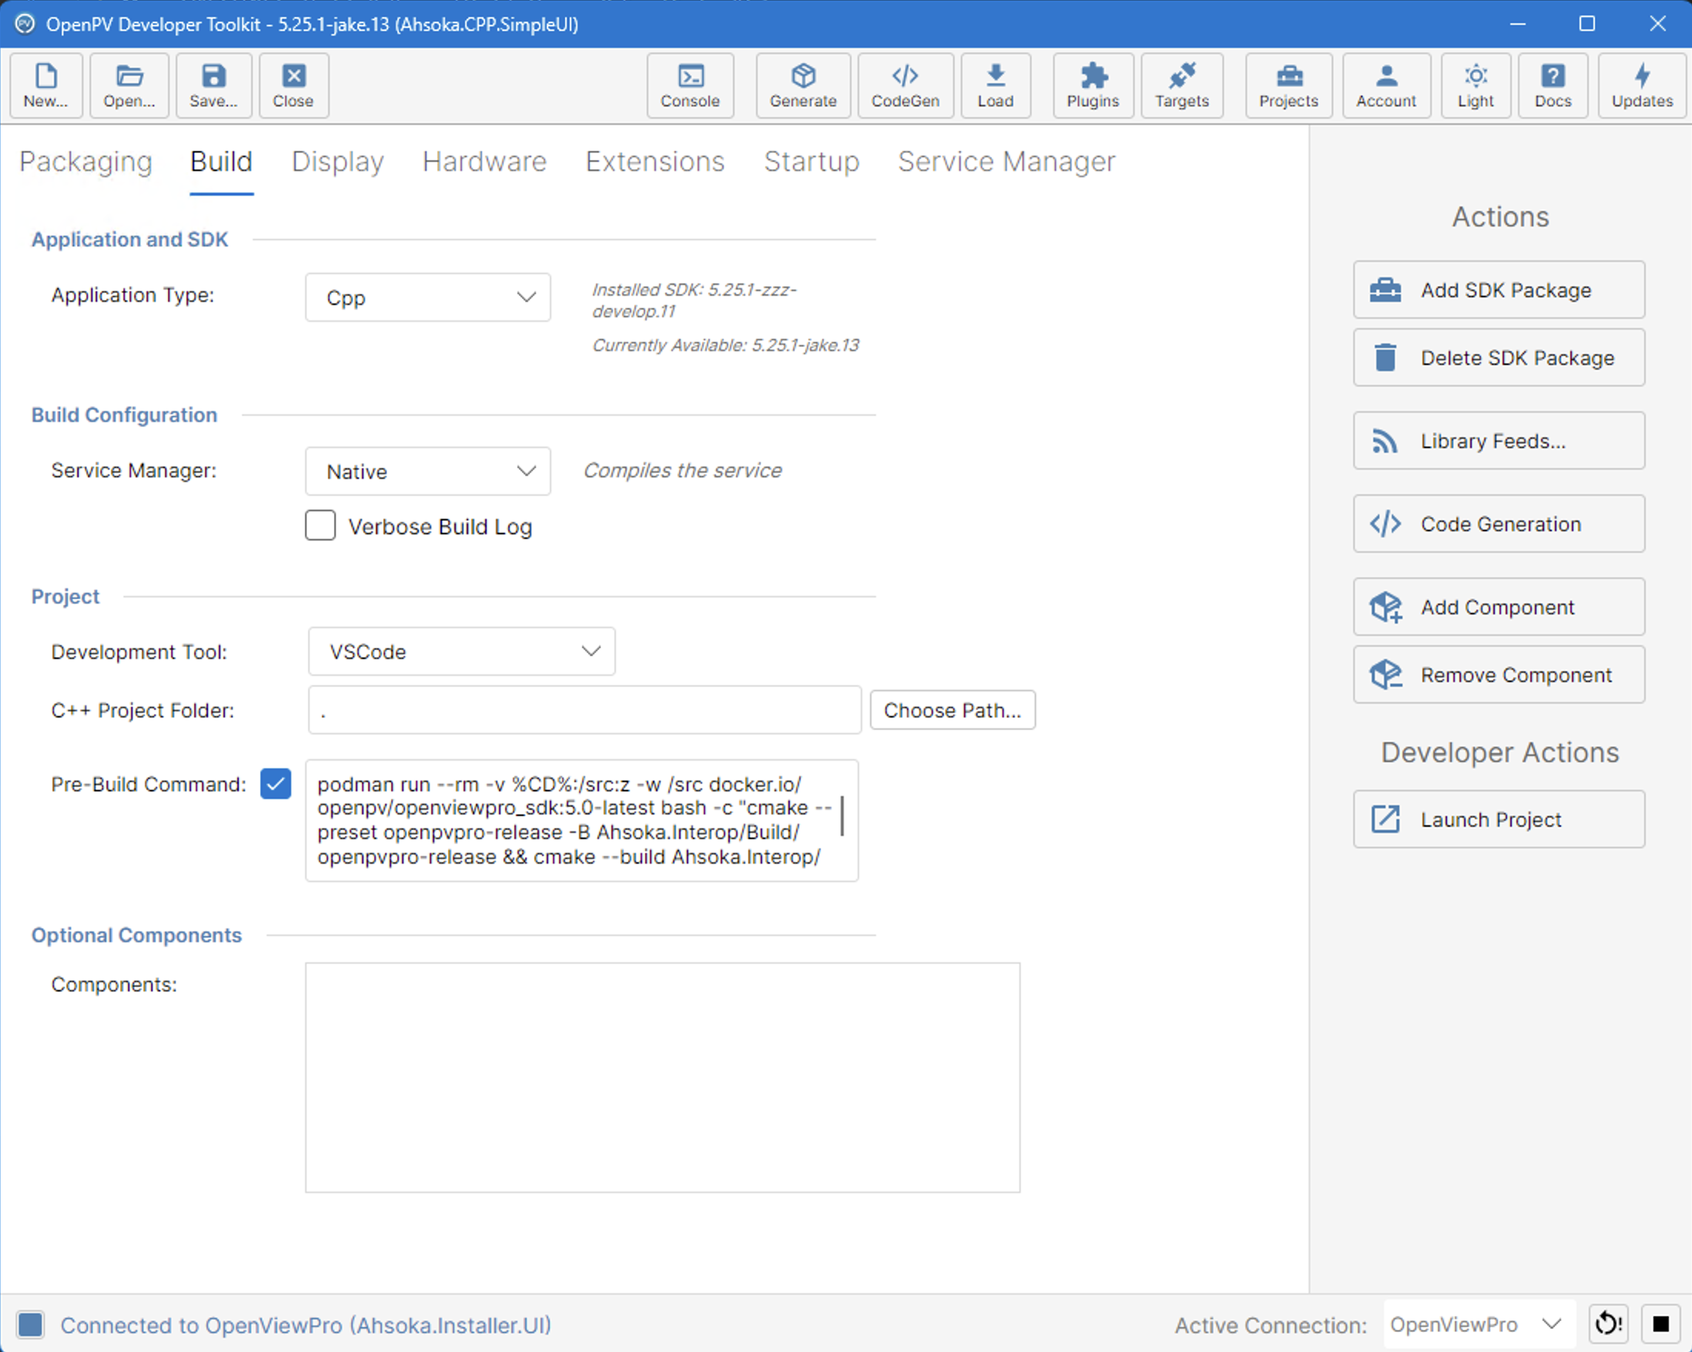The image size is (1692, 1352).
Task: Click the reconnect icon beside Active Connection
Action: point(1609,1324)
